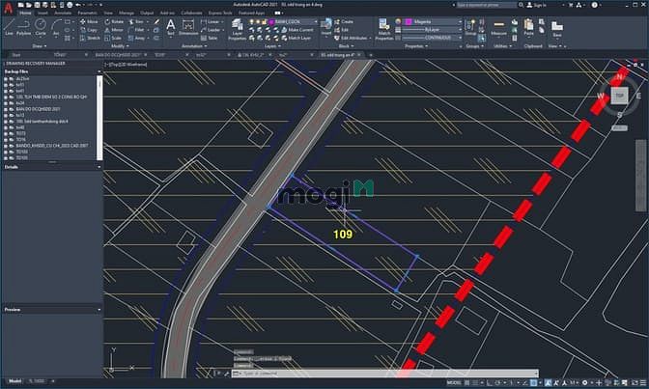The image size is (649, 389).
Task: Click the Paste button
Action: (x=528, y=27)
